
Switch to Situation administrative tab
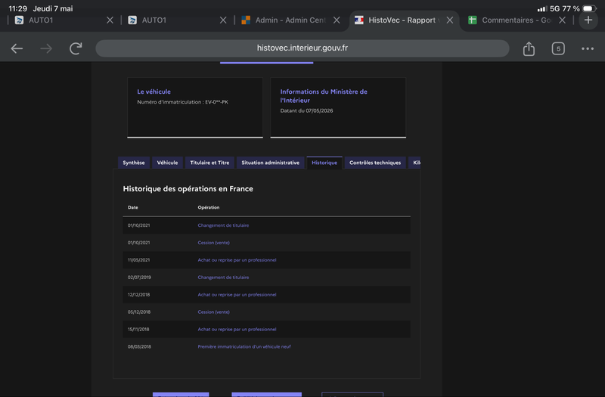click(270, 163)
